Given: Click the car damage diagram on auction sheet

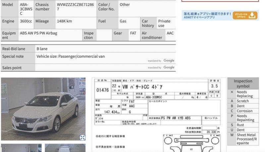Looking at the screenshot, I should [191, 143].
